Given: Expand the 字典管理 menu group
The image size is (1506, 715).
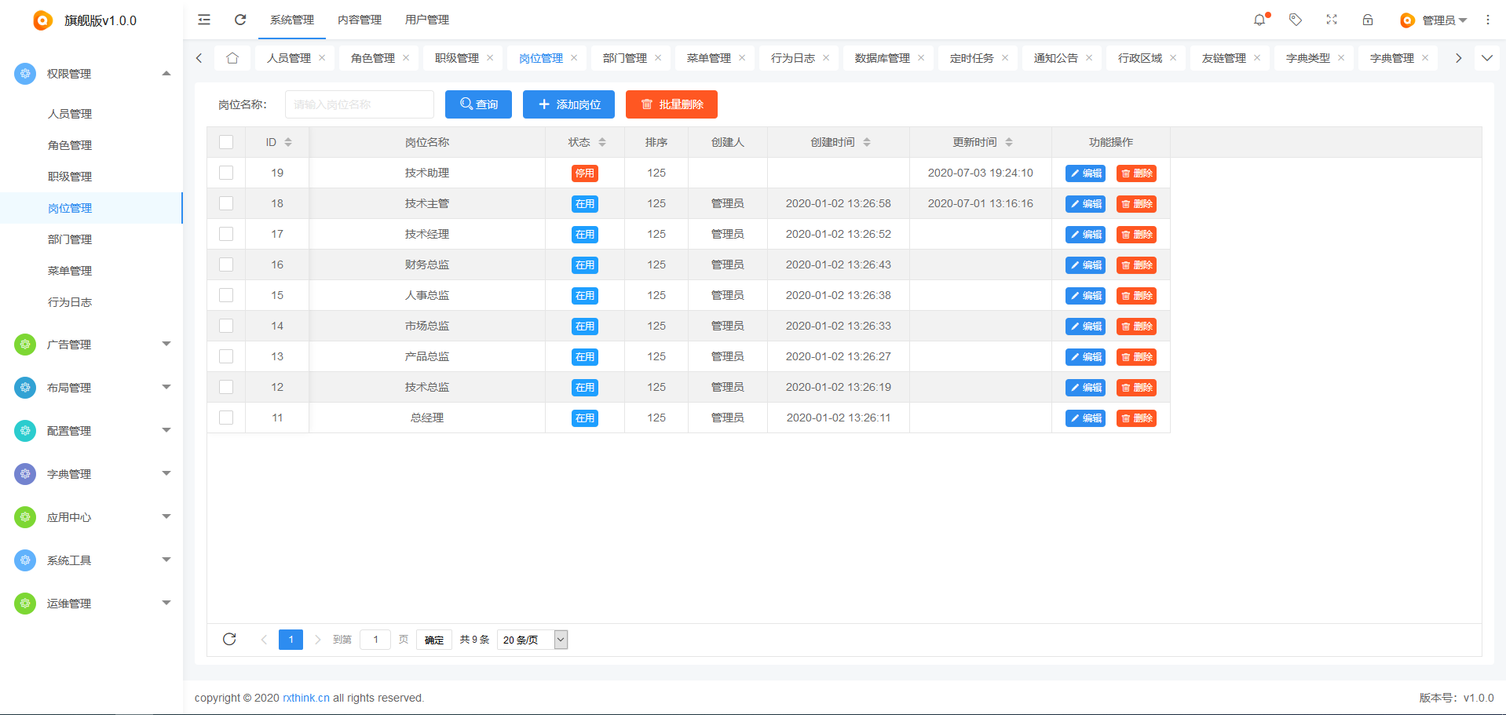Looking at the screenshot, I should tap(166, 473).
